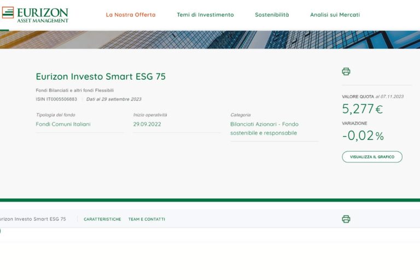
Task: Click the Dati al 29 settembre 2023 text
Action: [x=114, y=99]
